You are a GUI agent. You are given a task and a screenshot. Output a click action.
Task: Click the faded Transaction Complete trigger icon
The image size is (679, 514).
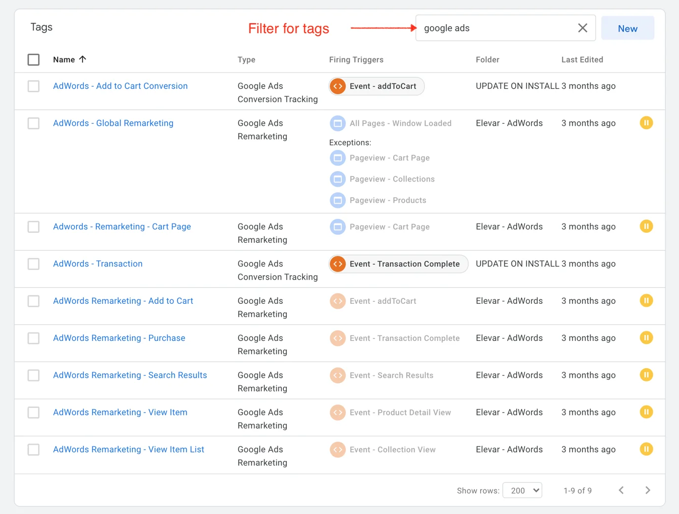tap(338, 338)
